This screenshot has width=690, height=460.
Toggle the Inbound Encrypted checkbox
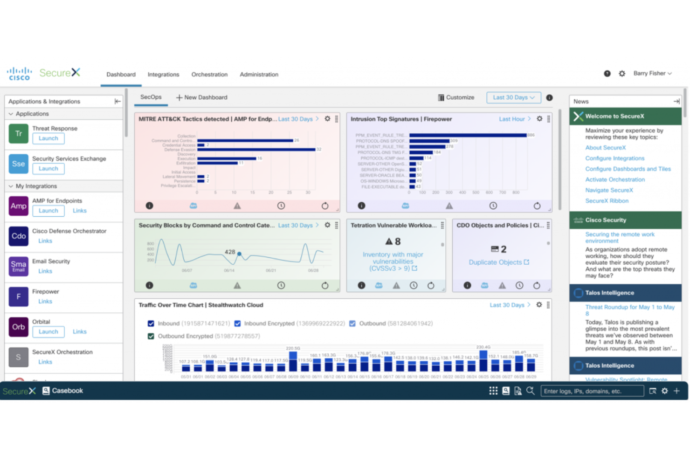[x=238, y=323]
